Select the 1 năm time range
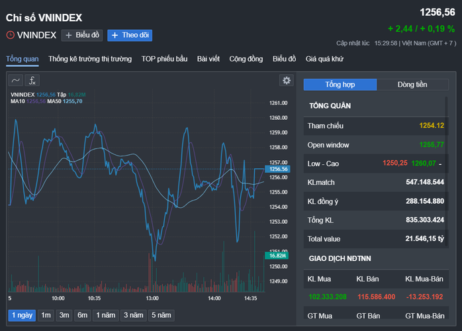Screen dimensions: 462x331 (x=106, y=315)
